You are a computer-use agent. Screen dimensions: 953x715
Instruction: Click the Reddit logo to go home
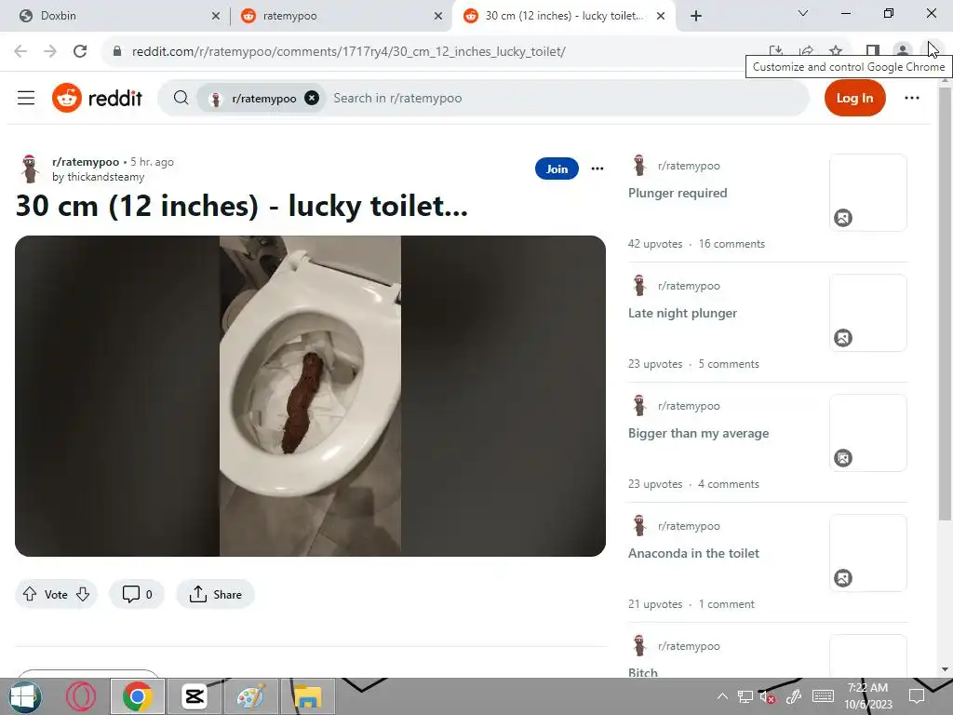click(97, 98)
